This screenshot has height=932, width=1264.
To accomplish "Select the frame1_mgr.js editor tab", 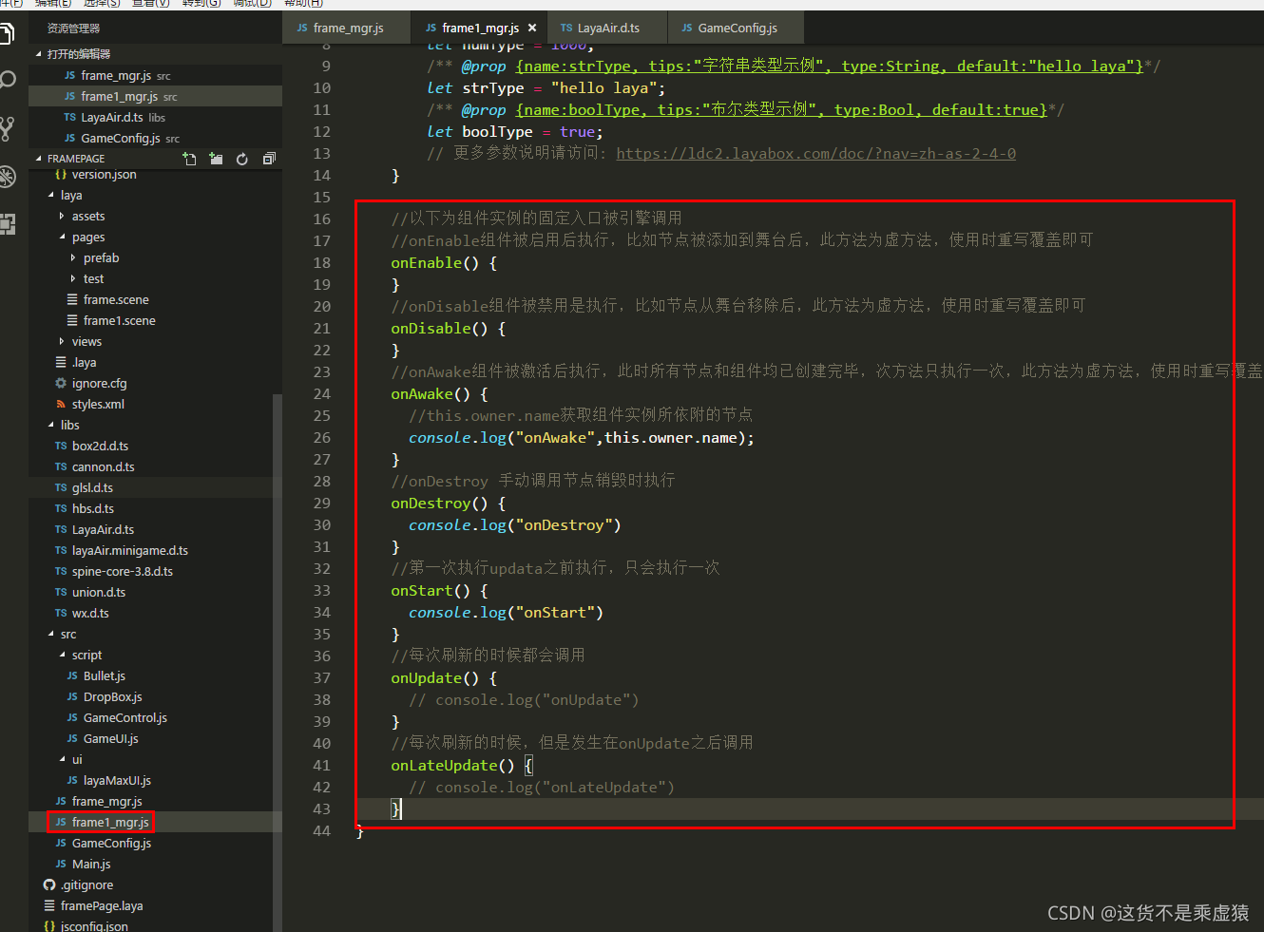I will tap(479, 29).
